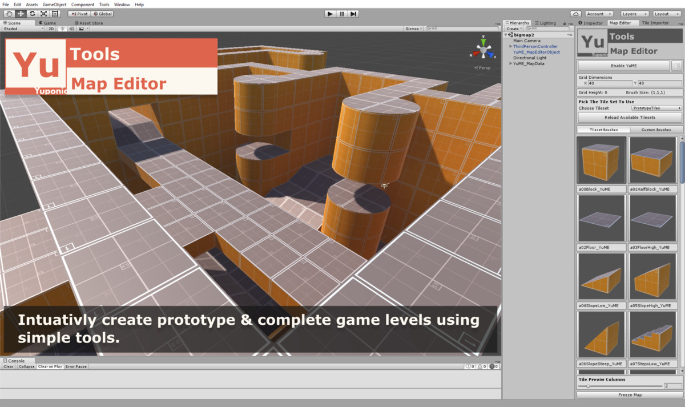Expand YuME_MapData in Hierarchy
The height and width of the screenshot is (407, 685).
tap(511, 63)
